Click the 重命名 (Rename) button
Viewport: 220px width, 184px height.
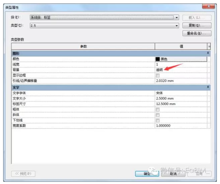tap(197, 33)
